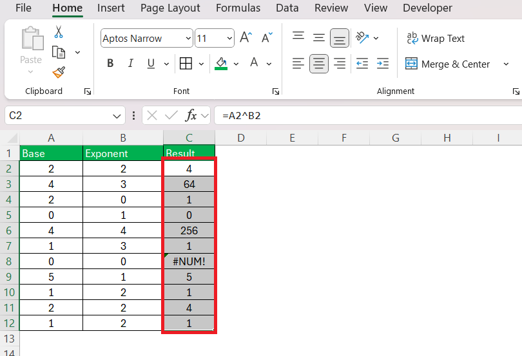Open font name dropdown Aptos Narrow
Screen dimensions: 522x356
pyautogui.click(x=188, y=38)
